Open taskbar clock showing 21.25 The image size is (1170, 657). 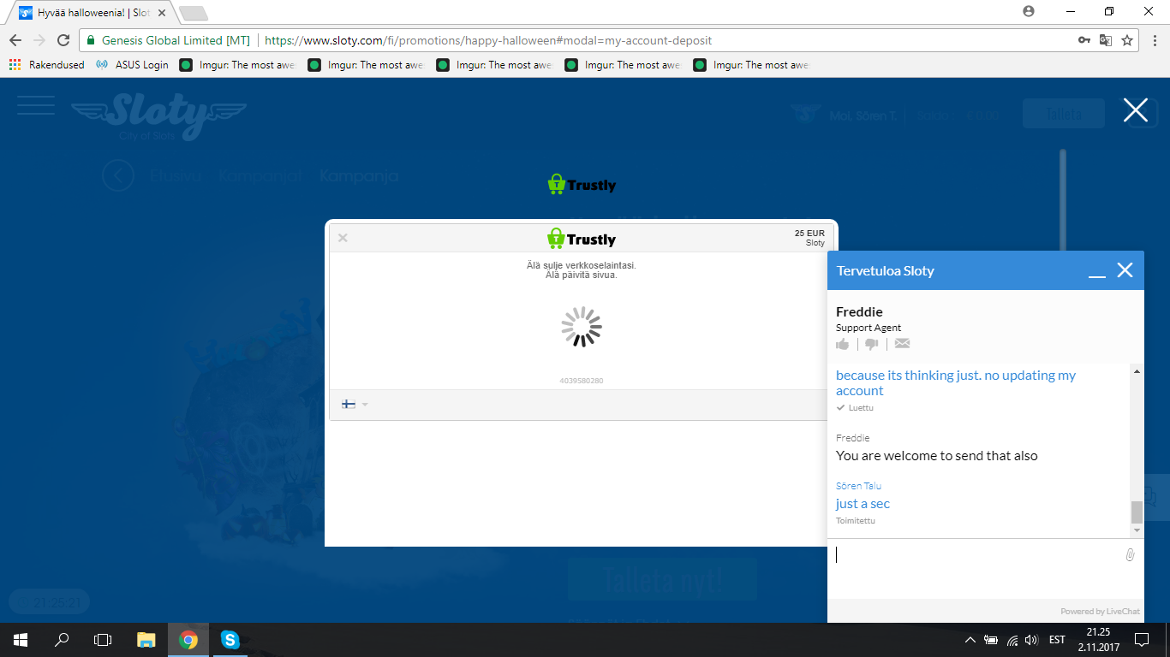1098,640
